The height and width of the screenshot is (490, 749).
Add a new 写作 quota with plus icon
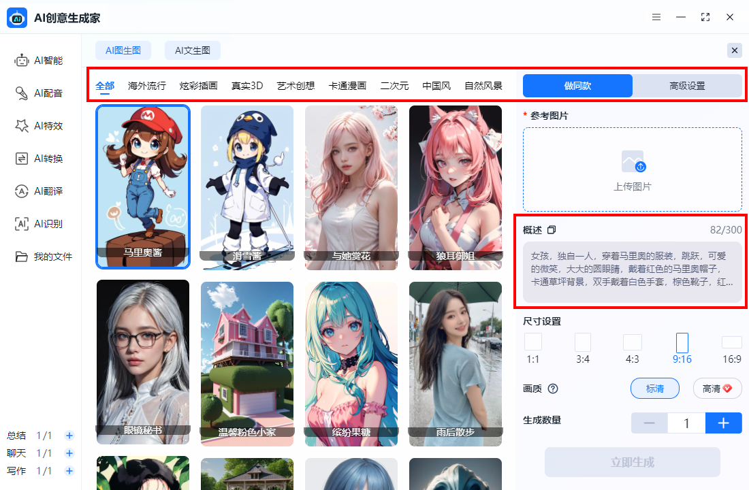[69, 471]
